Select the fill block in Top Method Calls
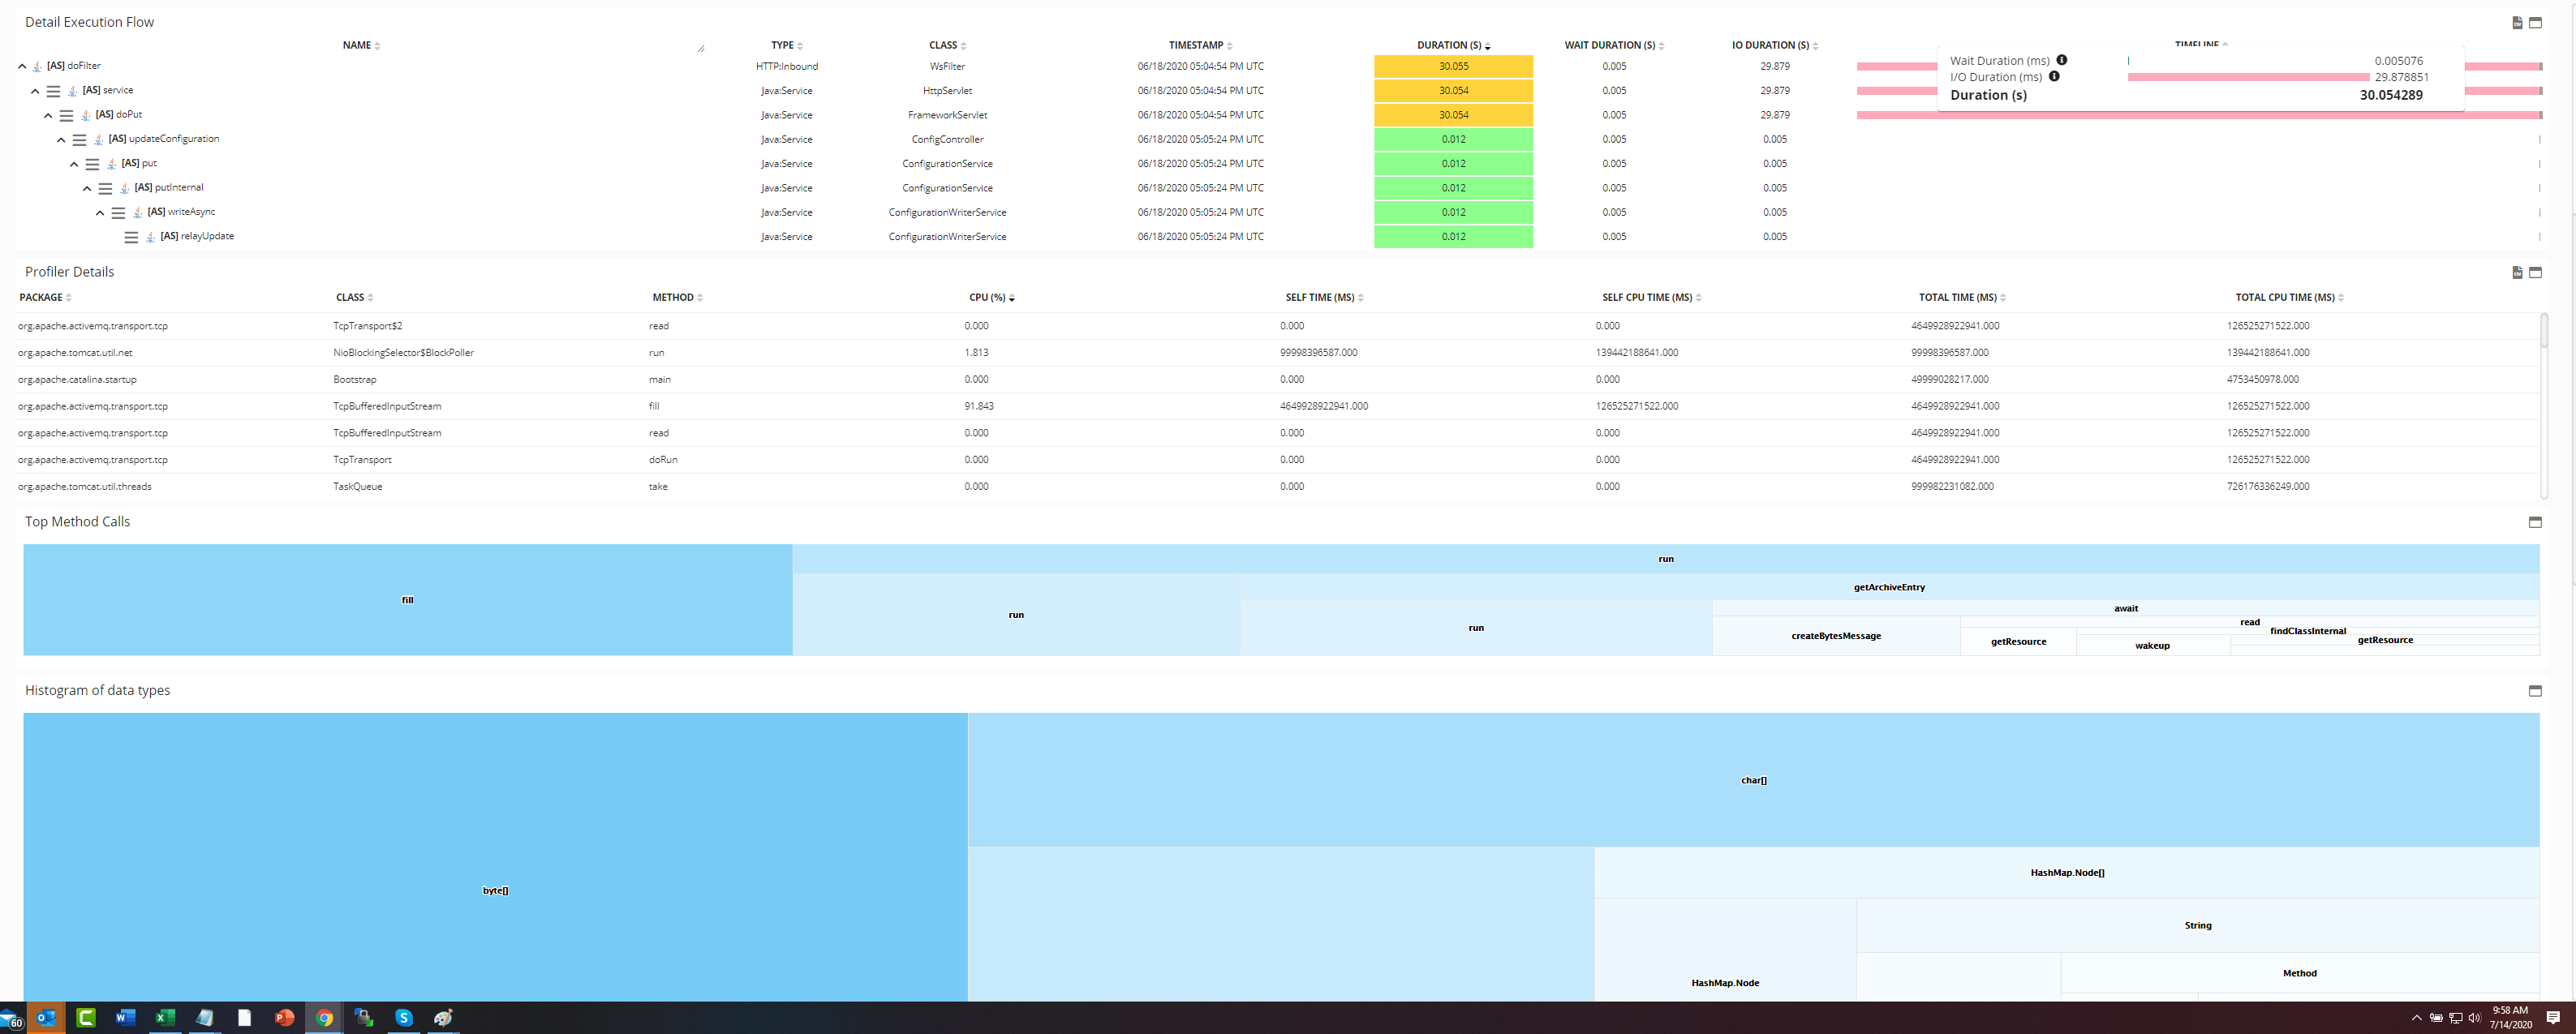 pos(407,600)
